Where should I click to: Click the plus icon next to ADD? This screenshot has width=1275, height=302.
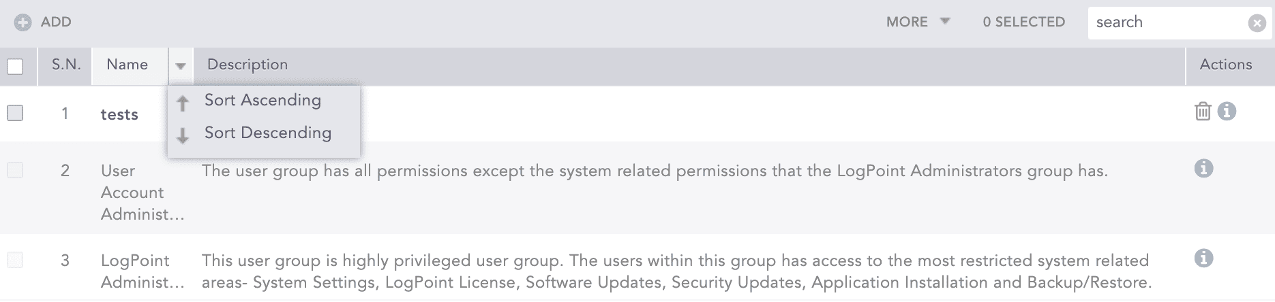pos(23,22)
